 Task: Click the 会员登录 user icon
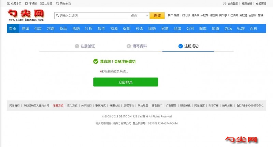(x=224, y=3)
